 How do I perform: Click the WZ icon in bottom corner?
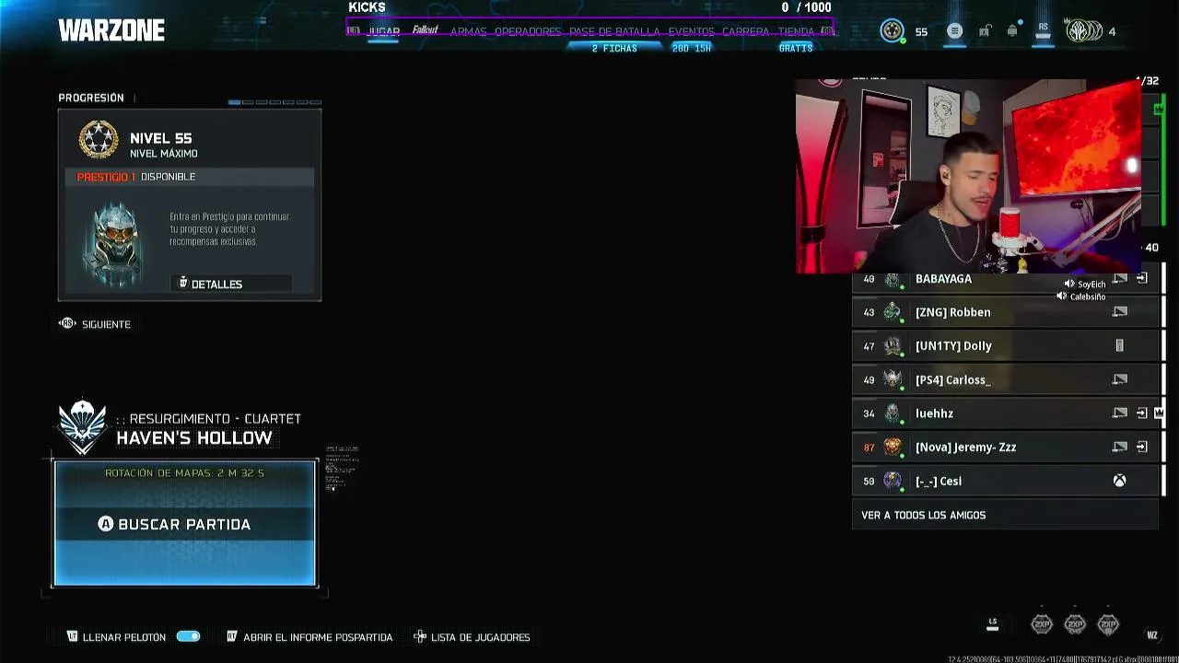[x=1151, y=634]
